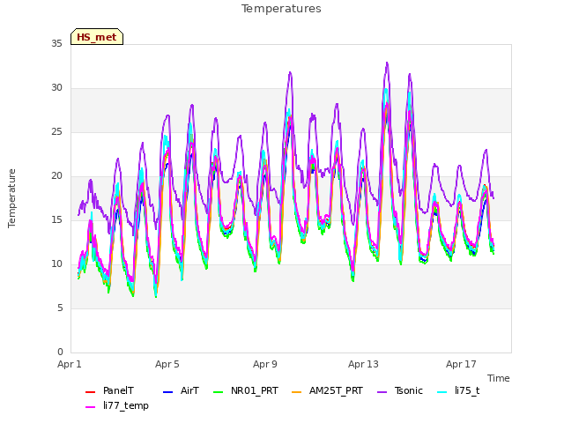Toggle the NR01_PRT series legend entry
This screenshot has height=423, width=564.
(246, 391)
